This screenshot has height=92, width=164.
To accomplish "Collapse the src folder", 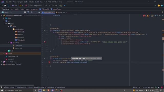I will [4, 21].
